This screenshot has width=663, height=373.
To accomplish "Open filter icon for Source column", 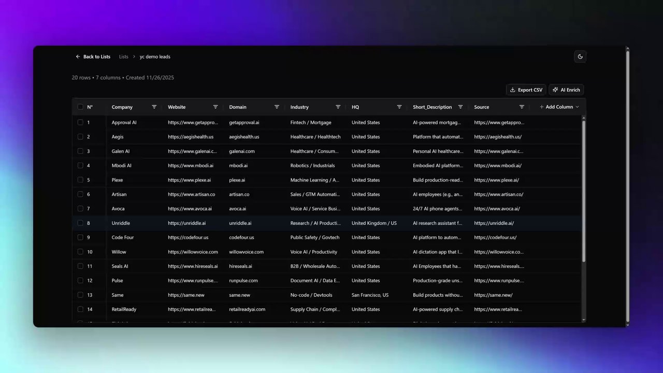I will pyautogui.click(x=522, y=107).
